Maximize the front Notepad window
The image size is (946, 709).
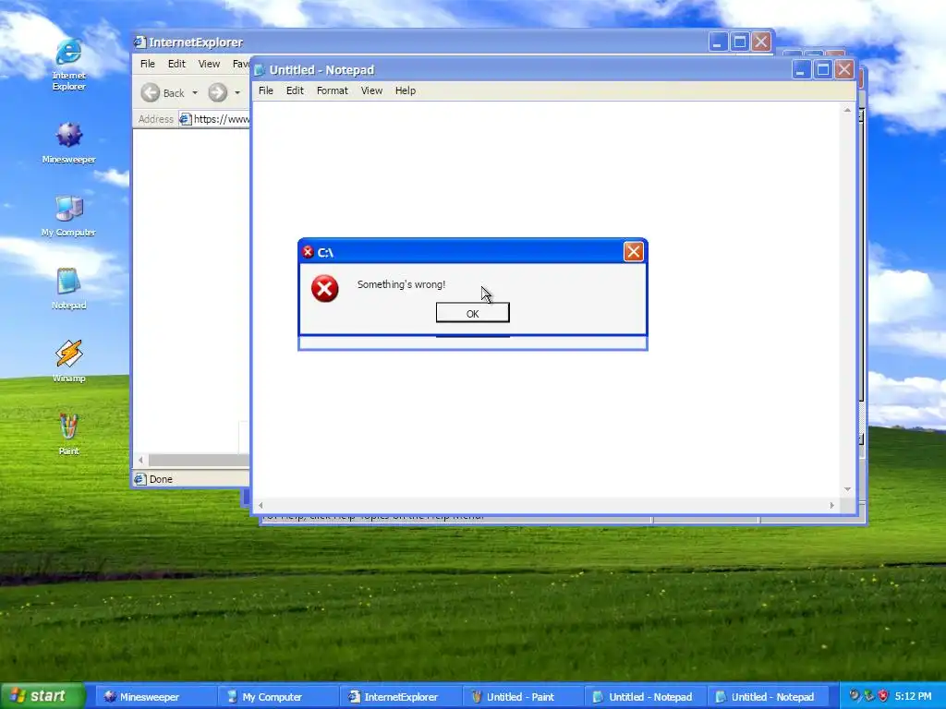click(x=823, y=70)
